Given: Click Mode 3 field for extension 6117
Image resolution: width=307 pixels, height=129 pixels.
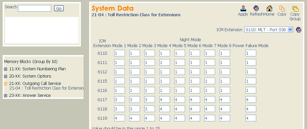Looking at the screenshot, I should pos(150,100).
